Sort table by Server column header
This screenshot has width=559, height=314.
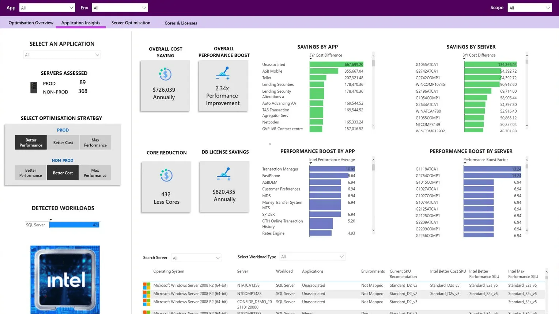(242, 271)
